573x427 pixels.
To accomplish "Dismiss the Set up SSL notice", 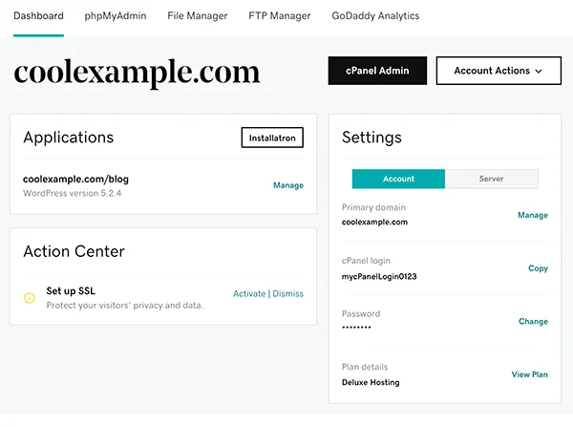I will (287, 293).
